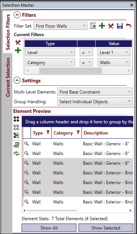Collapse the Settings section

(x=17, y=80)
